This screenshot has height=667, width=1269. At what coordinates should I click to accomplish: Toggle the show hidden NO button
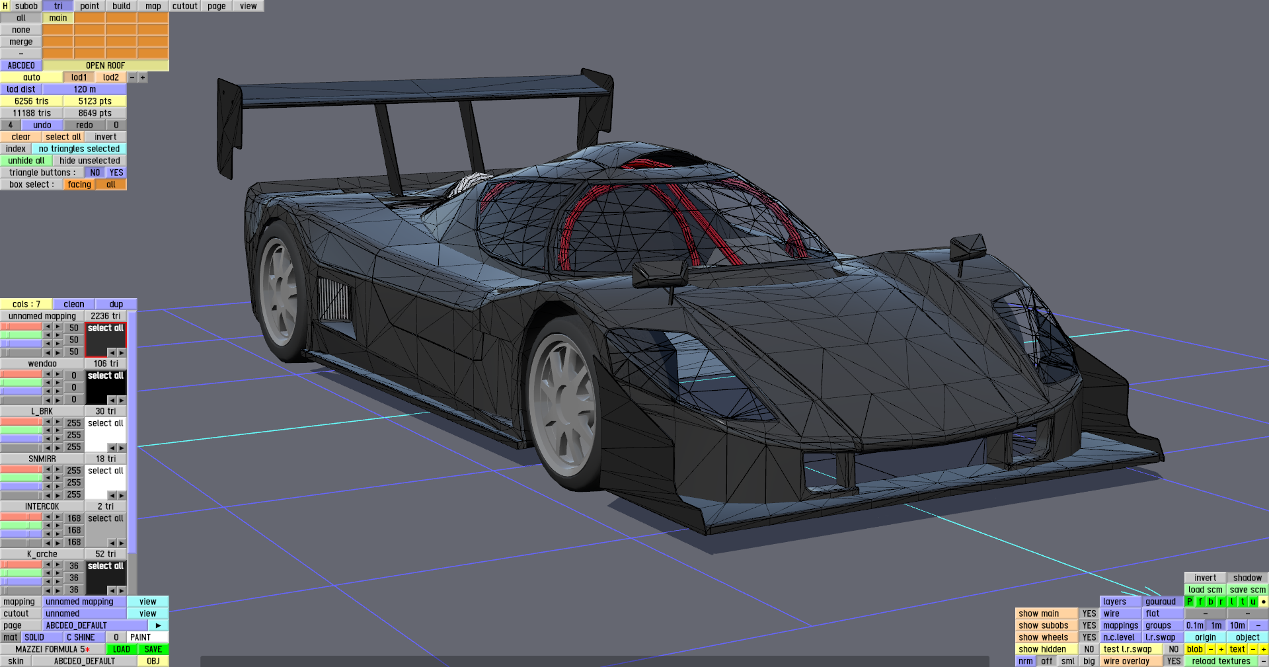coord(1089,649)
